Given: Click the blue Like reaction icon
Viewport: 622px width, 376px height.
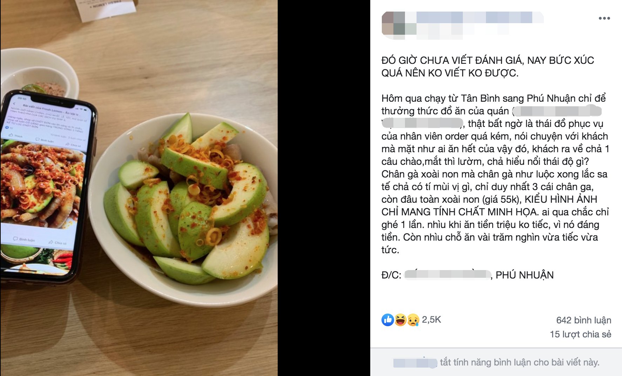Looking at the screenshot, I should tap(388, 320).
